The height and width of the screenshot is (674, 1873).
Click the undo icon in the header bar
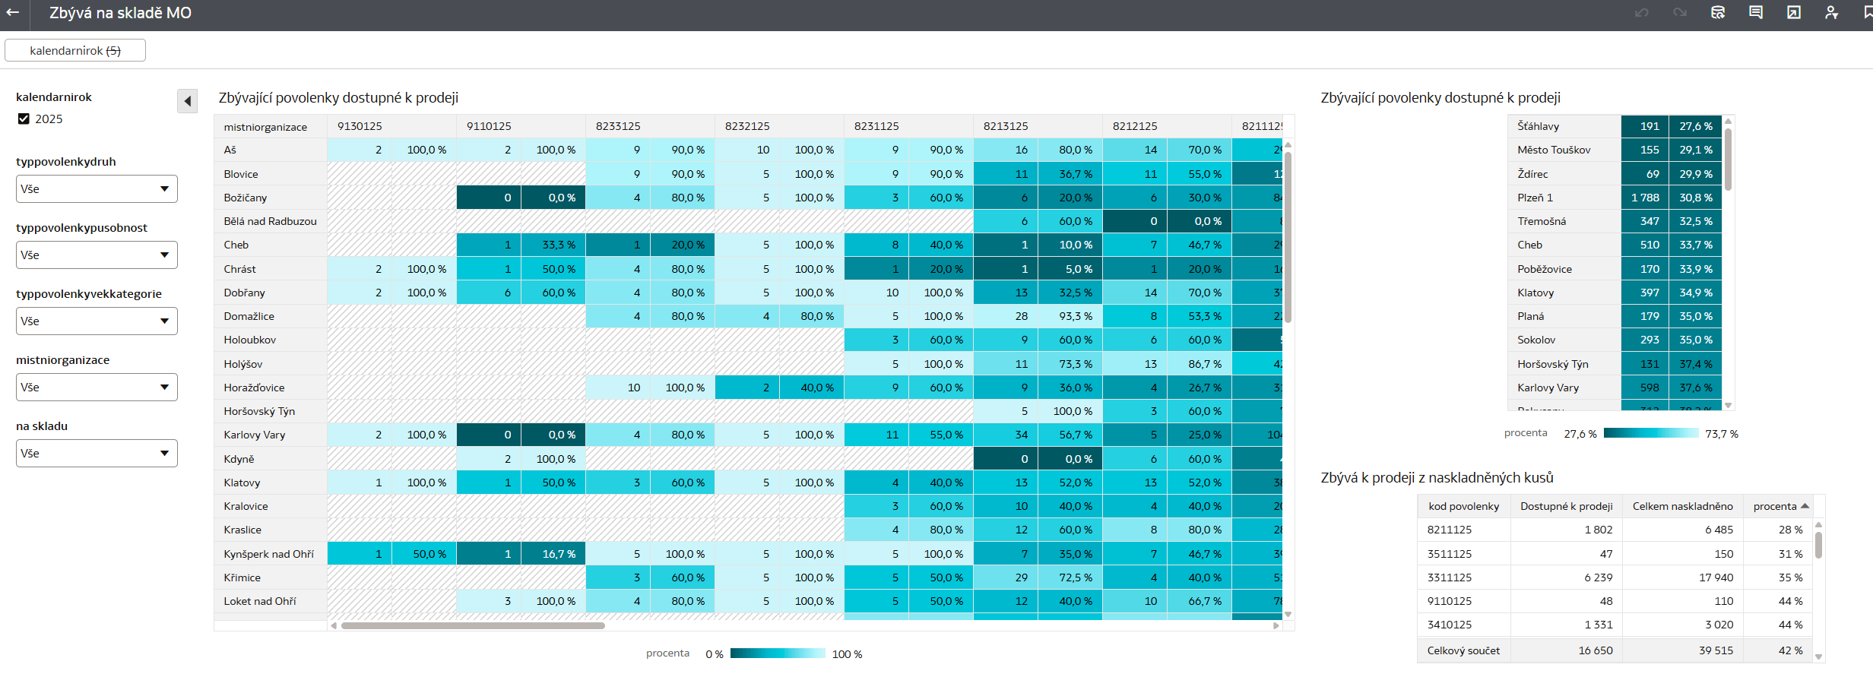(x=1642, y=12)
